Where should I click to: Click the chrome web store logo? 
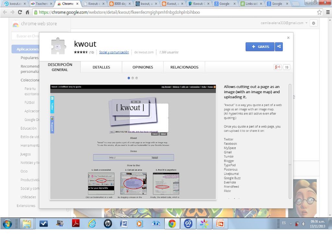[x=34, y=24]
